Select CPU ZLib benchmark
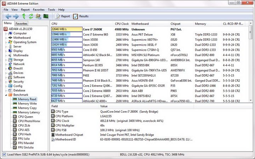255x159 pixels. pos(24,125)
